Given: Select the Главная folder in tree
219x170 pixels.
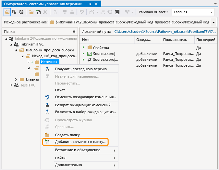Looking at the screenshot, I should [32, 79].
